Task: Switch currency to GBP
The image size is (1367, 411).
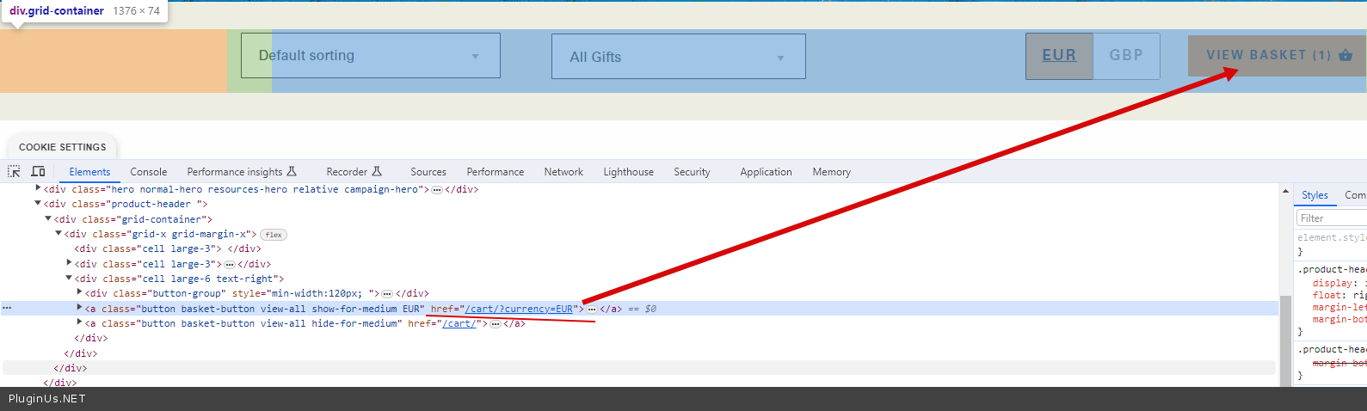Action: click(x=1126, y=56)
